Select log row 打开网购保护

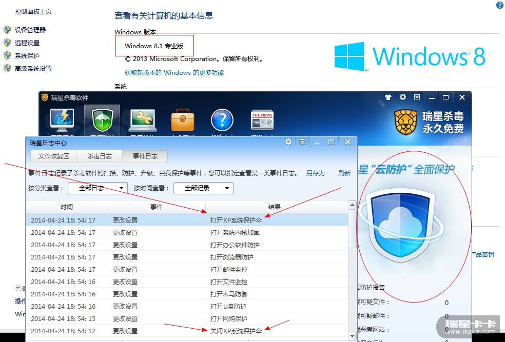[187, 318]
